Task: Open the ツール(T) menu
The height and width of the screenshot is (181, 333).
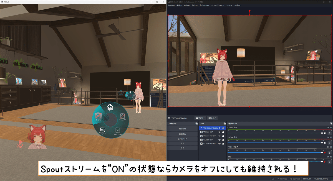Action: [229, 5]
